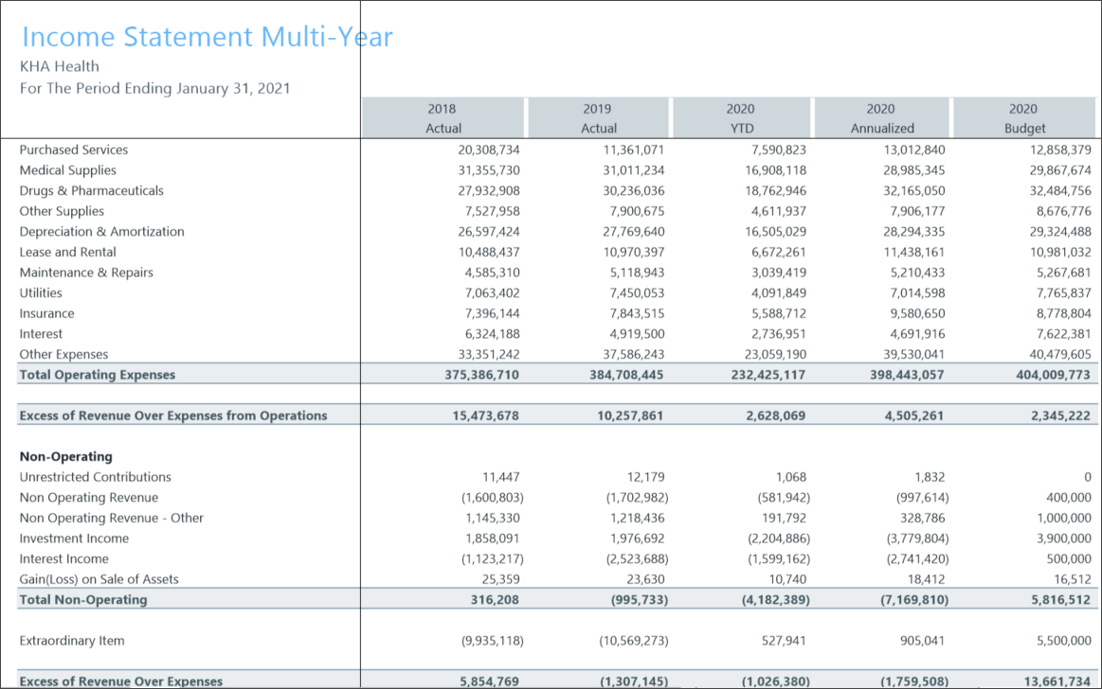
Task: Click the Investment Income row label
Action: pyautogui.click(x=74, y=539)
